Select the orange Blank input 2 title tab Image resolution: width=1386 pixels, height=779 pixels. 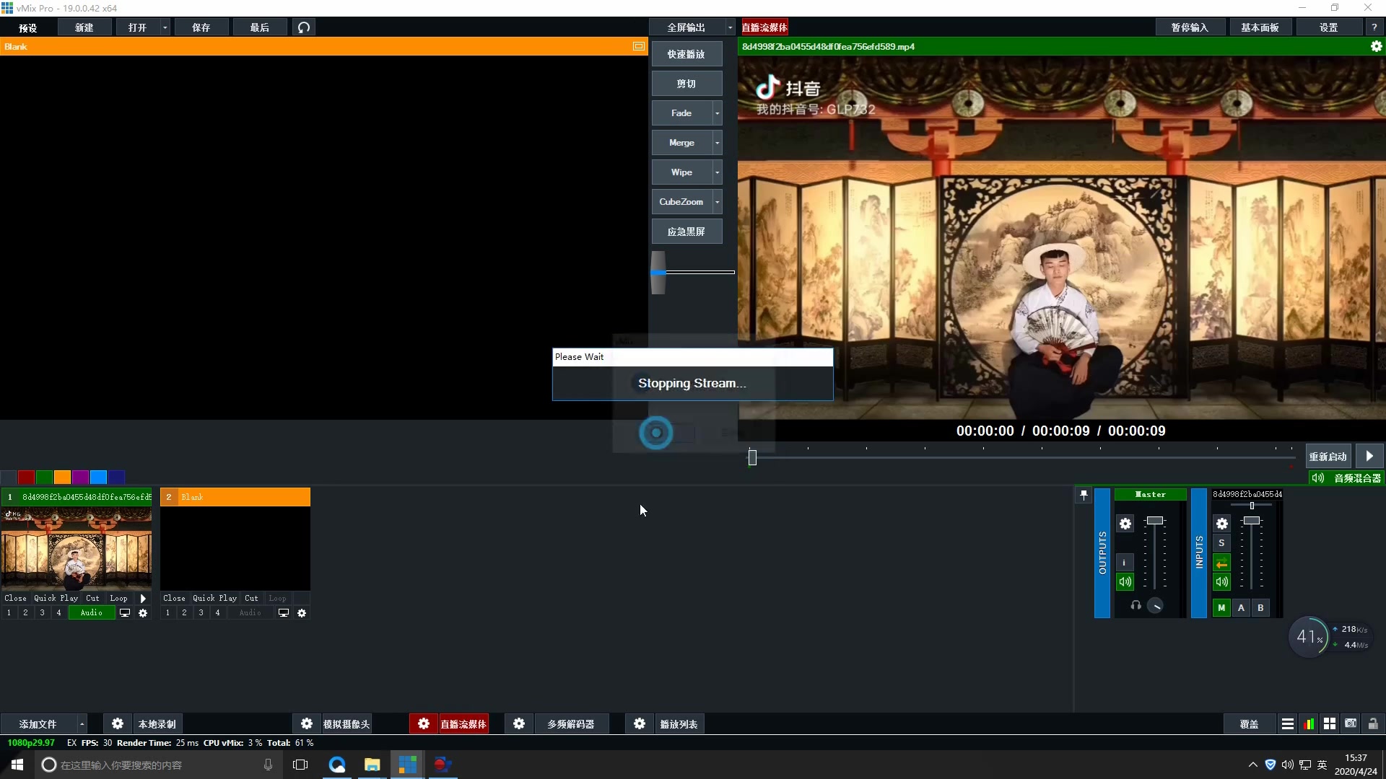[235, 497]
